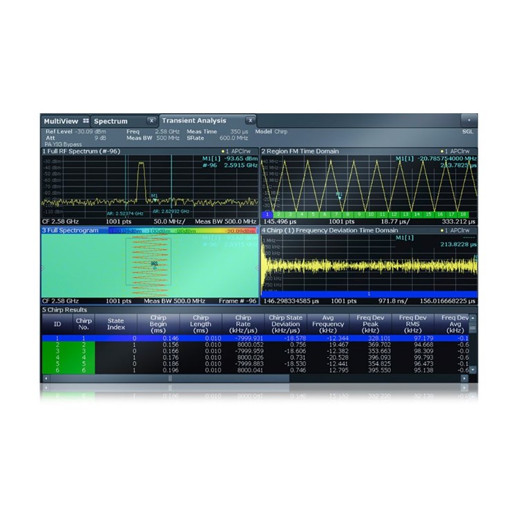Screen dimensions: 518x518
Task: Click the table horizontal scroll right arrow
Action: (464, 378)
